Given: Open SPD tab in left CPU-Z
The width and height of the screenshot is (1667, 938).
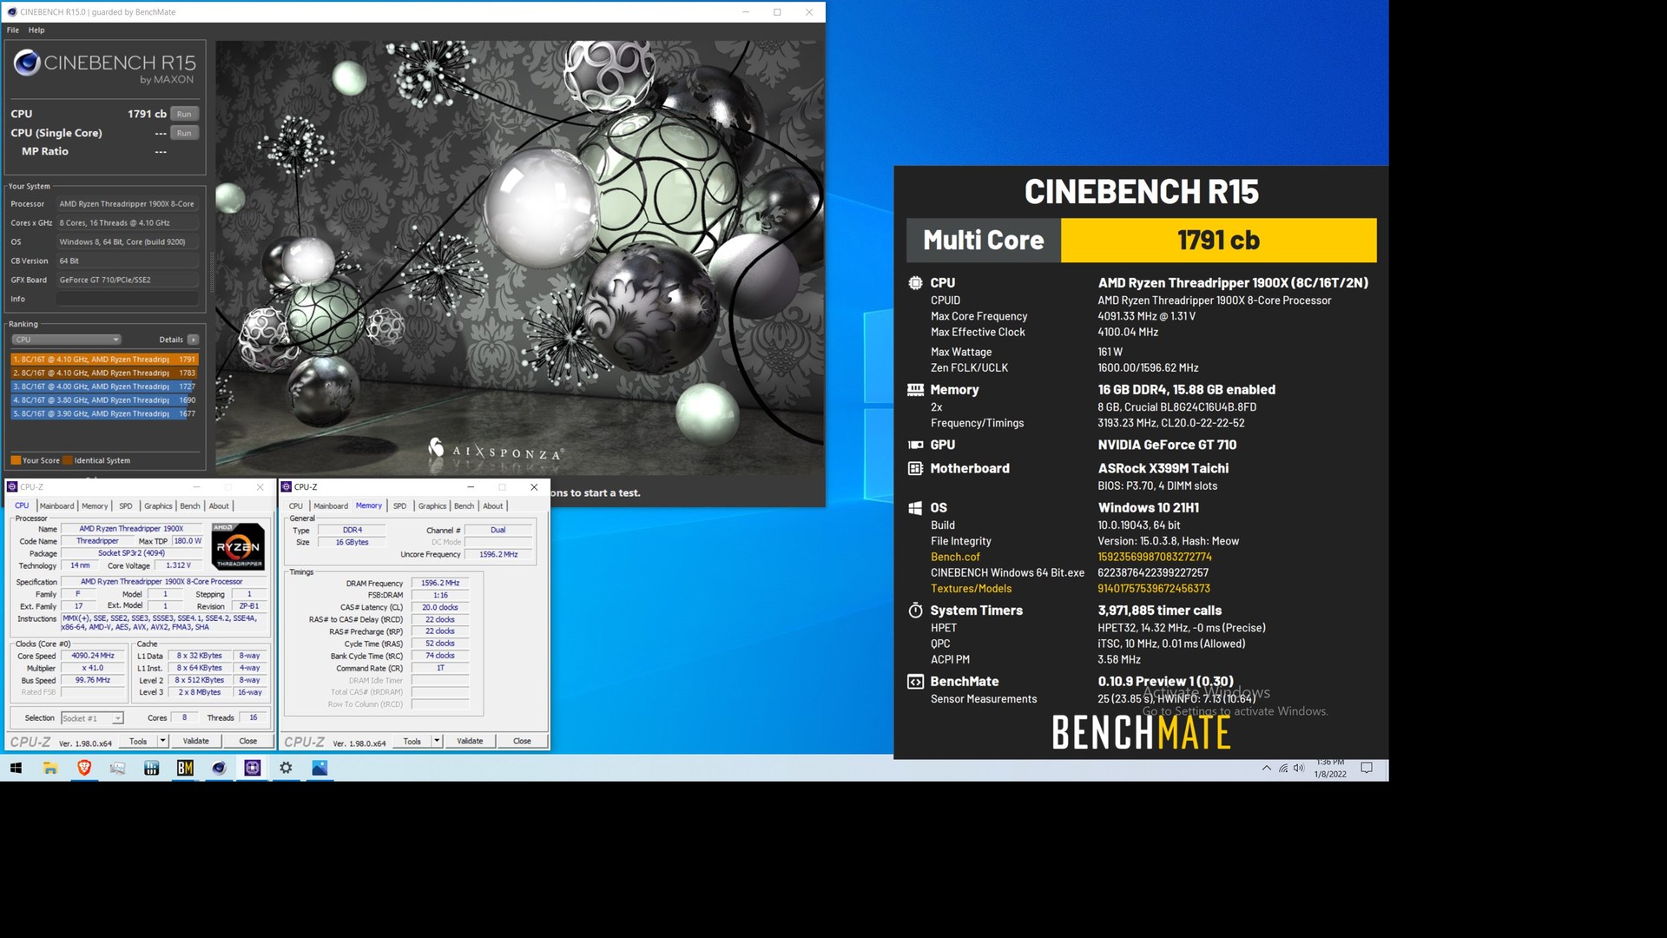Looking at the screenshot, I should click(126, 506).
